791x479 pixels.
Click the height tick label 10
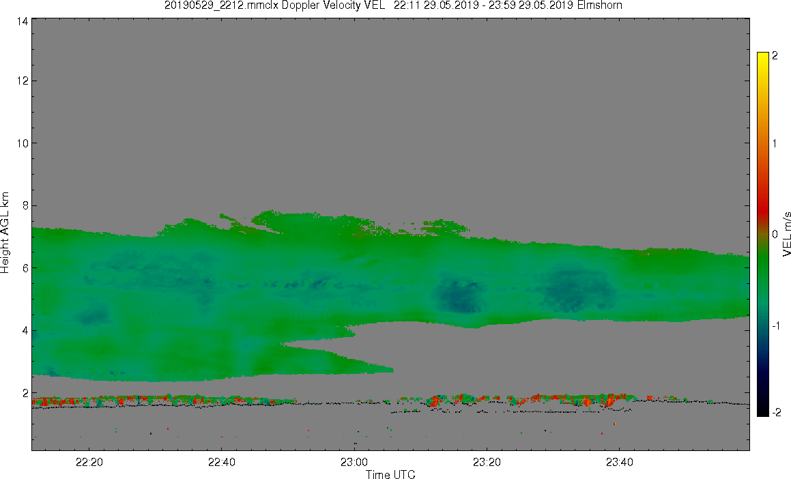(x=21, y=143)
